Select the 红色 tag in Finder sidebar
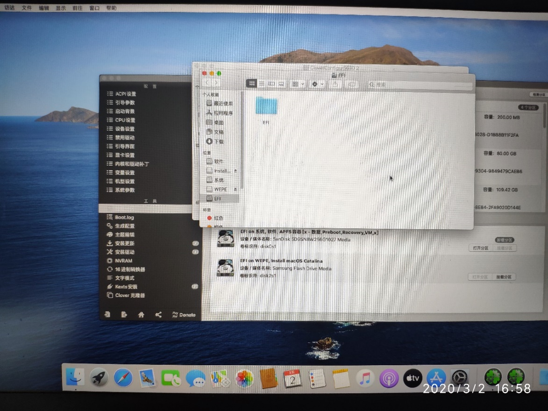This screenshot has height=411, width=548. pos(215,218)
